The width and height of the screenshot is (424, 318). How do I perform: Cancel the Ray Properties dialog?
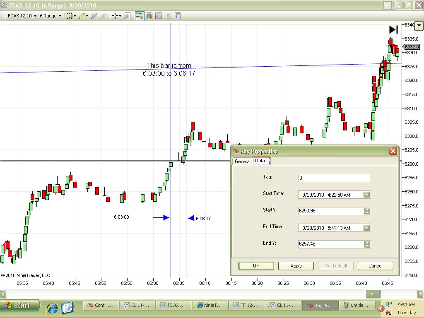[375, 266]
